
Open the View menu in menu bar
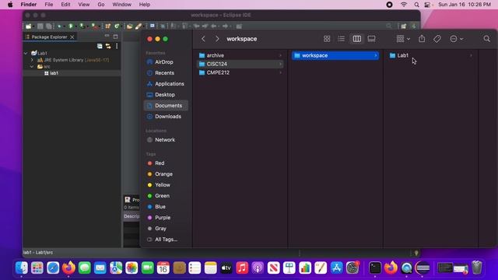[84, 5]
